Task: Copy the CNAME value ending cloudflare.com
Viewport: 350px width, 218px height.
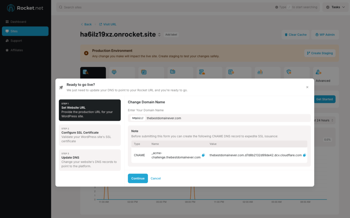Action: click(x=305, y=155)
